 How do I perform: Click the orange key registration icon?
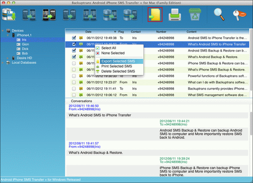pyautogui.click(x=240, y=14)
